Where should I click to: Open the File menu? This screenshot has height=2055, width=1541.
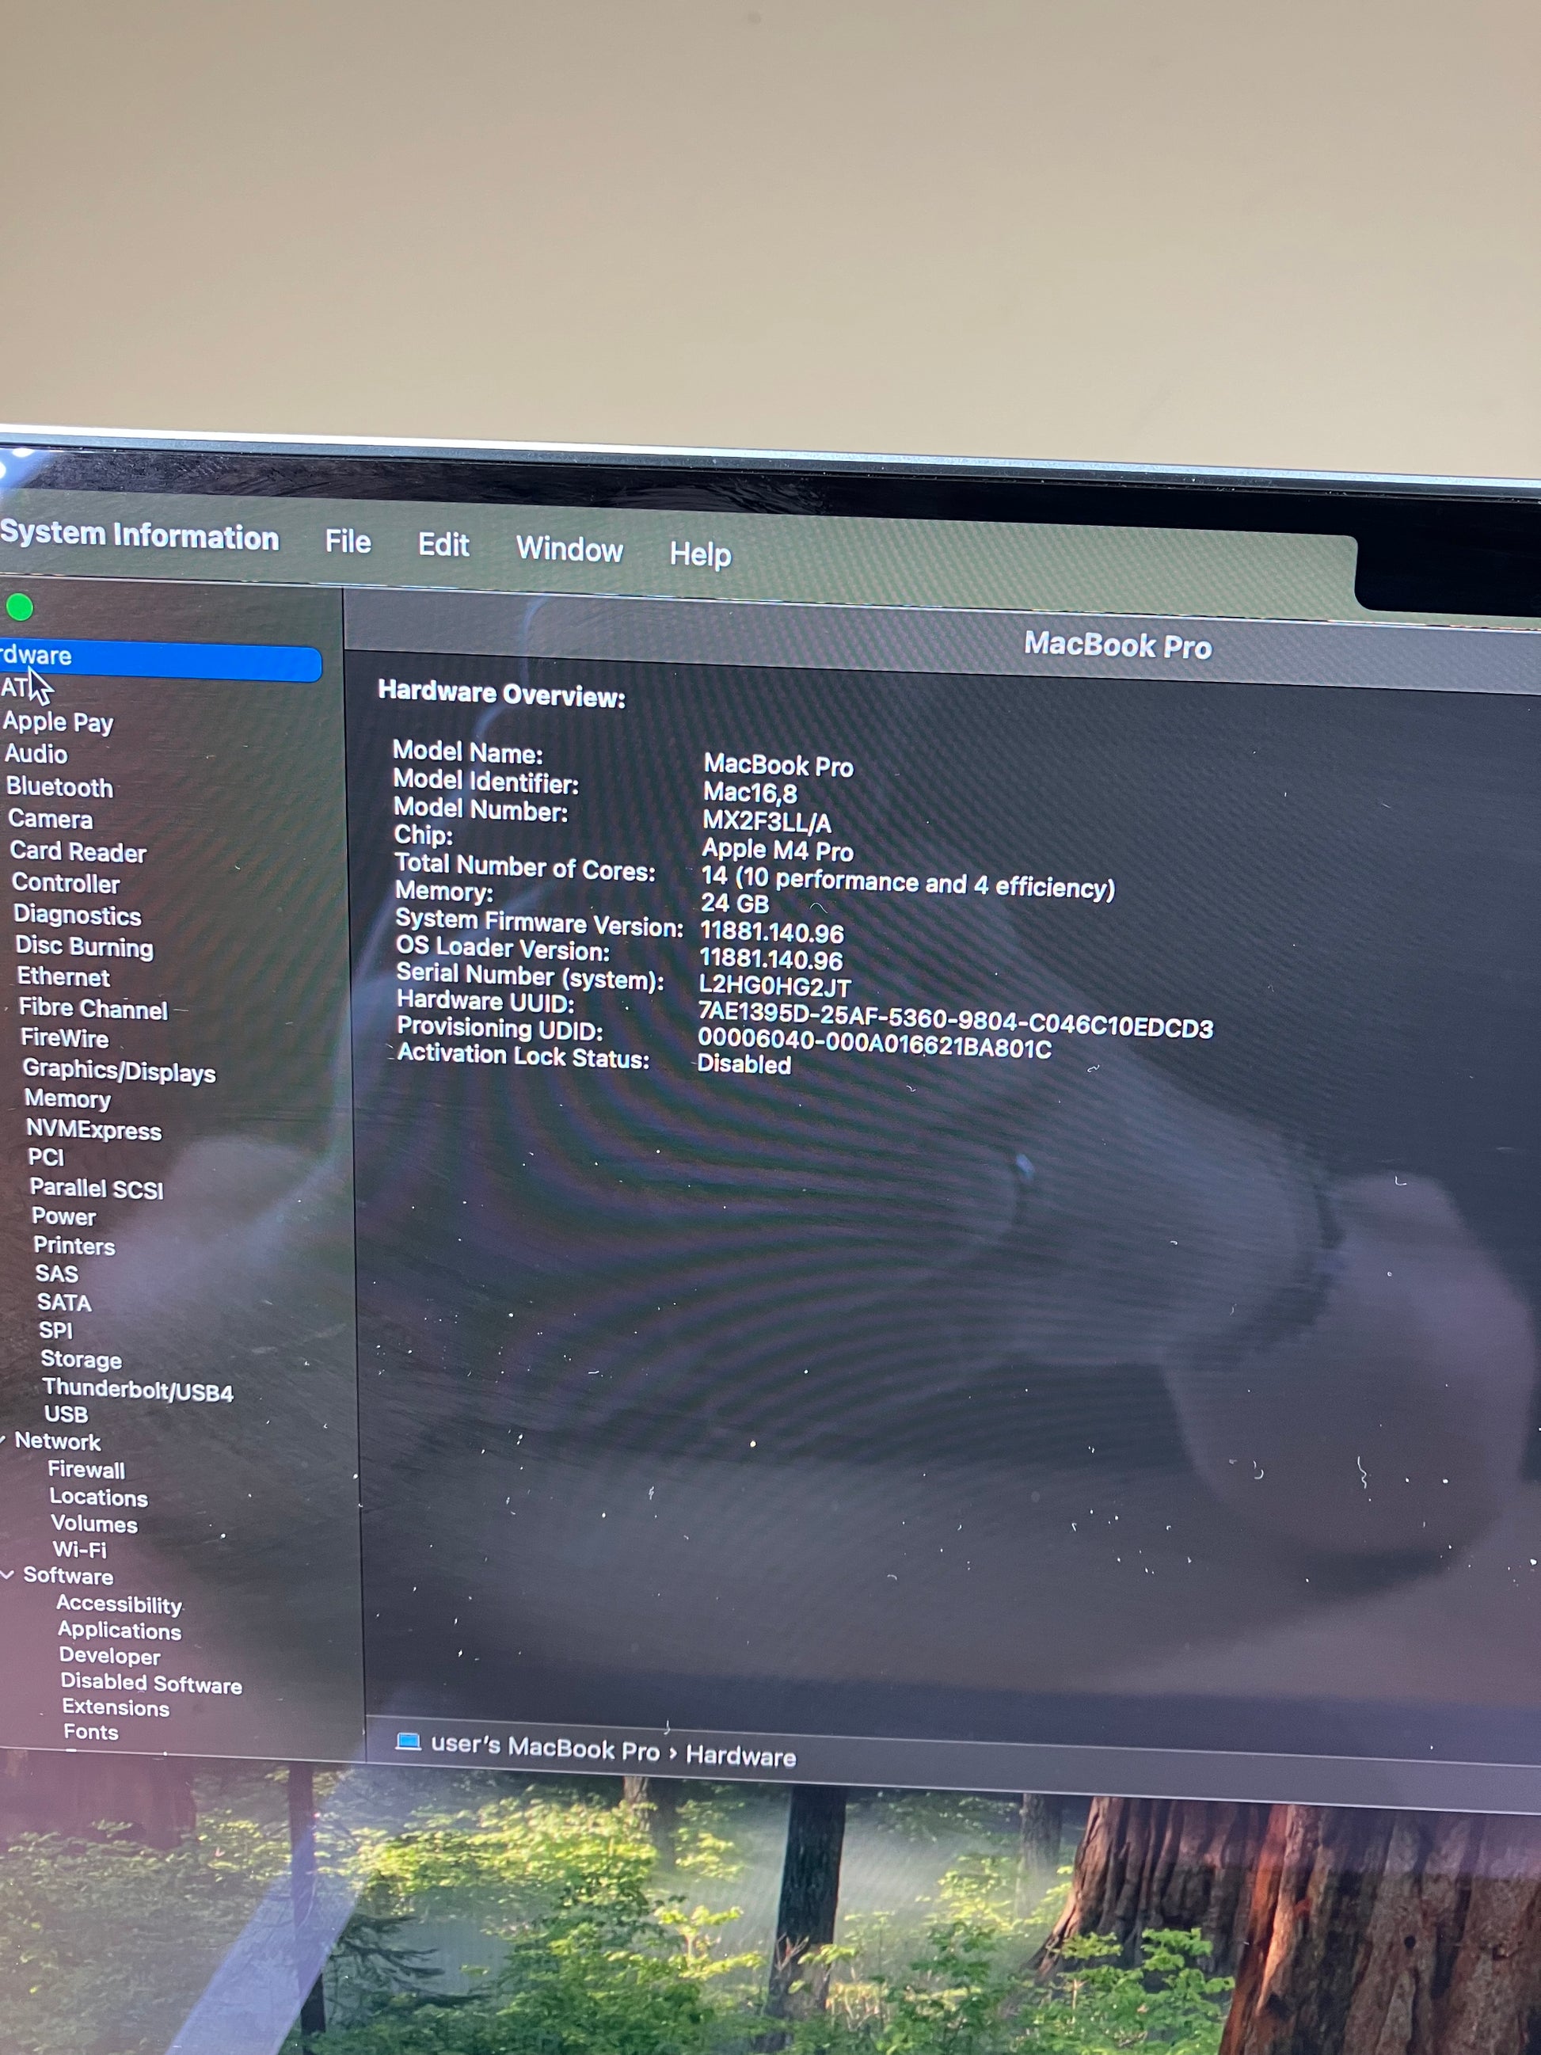tap(348, 542)
